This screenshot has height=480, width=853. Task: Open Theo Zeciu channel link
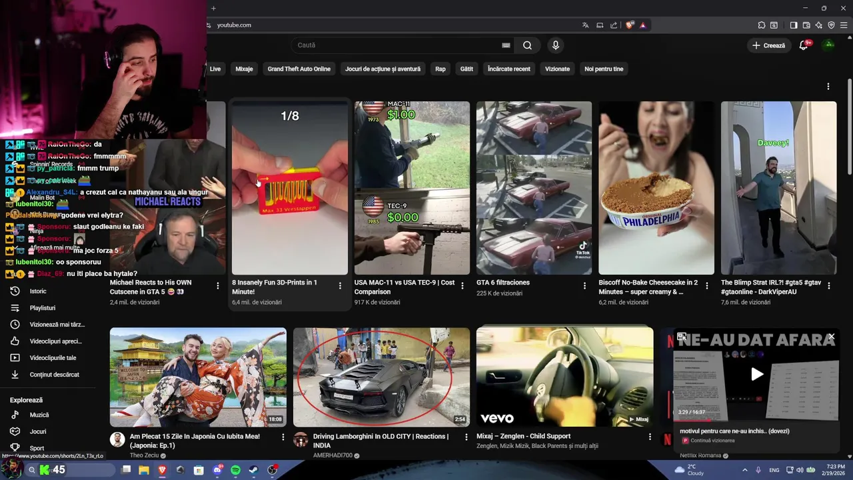click(145, 455)
